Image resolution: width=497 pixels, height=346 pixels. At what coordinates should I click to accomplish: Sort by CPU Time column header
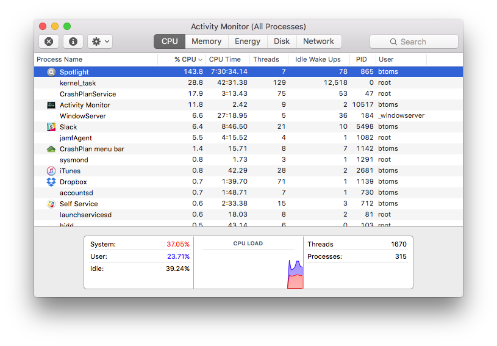pos(227,59)
